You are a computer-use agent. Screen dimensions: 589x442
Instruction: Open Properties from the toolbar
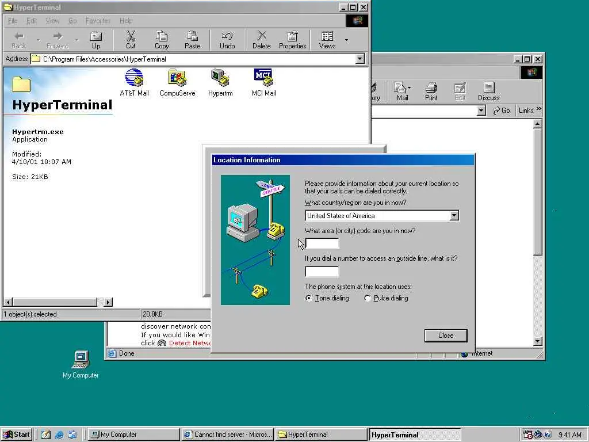tap(292, 40)
